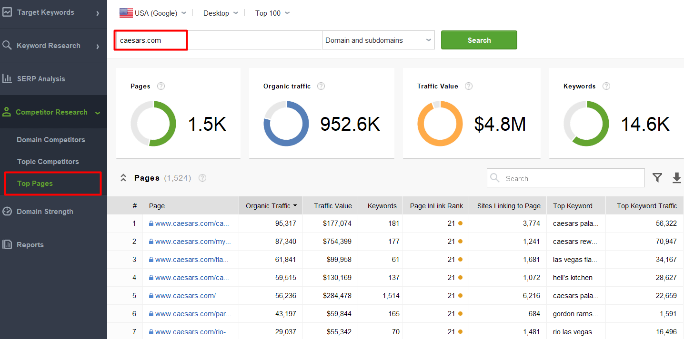
Task: Open www.caesars.com/ page link
Action: pyautogui.click(x=185, y=296)
